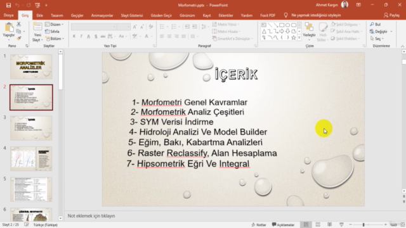Switch to Ekle tab

click(39, 15)
